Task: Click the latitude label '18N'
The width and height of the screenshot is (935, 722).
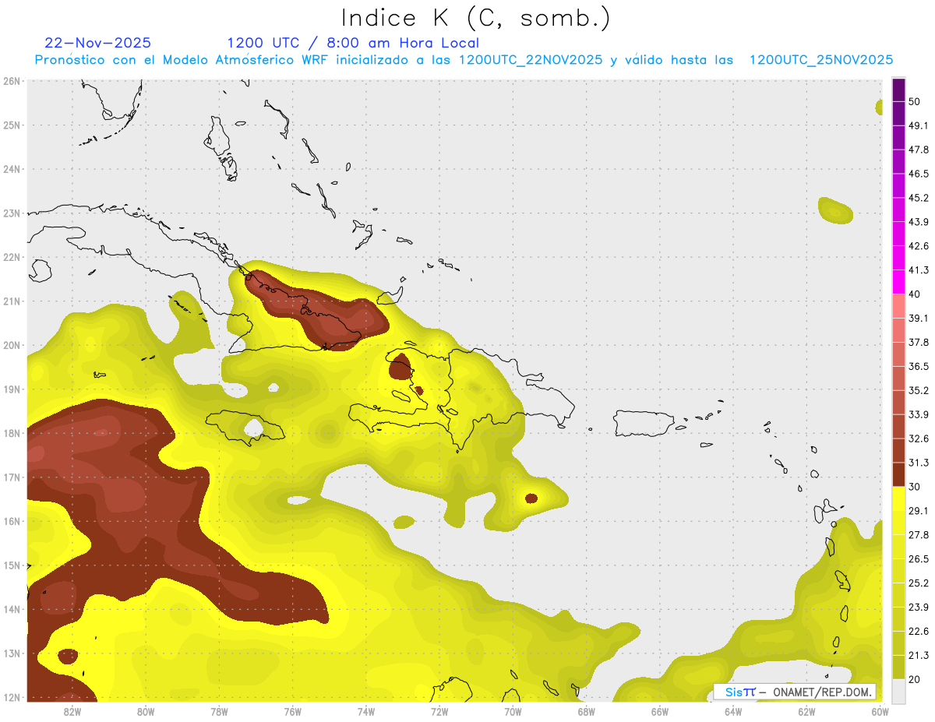Action: click(11, 433)
